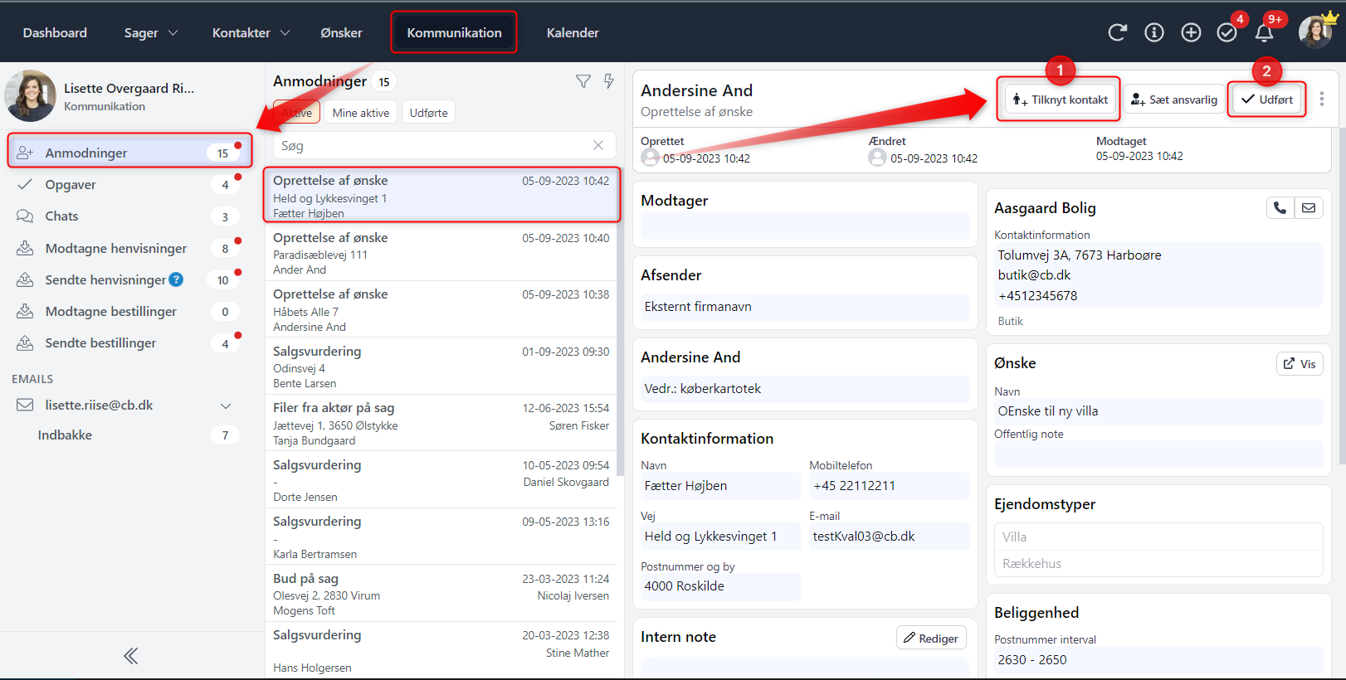This screenshot has width=1346, height=680.
Task: Select Villa under Ejendomstyper
Action: click(1158, 537)
